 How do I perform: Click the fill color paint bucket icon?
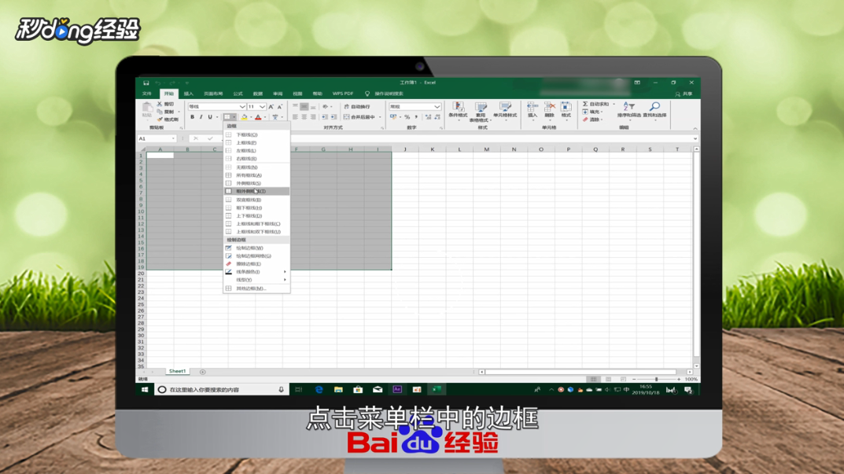(x=245, y=117)
